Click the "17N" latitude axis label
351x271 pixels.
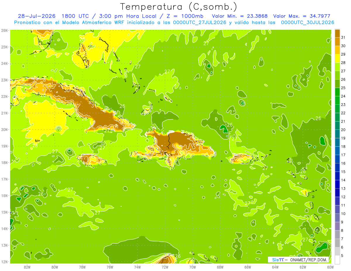4,179
